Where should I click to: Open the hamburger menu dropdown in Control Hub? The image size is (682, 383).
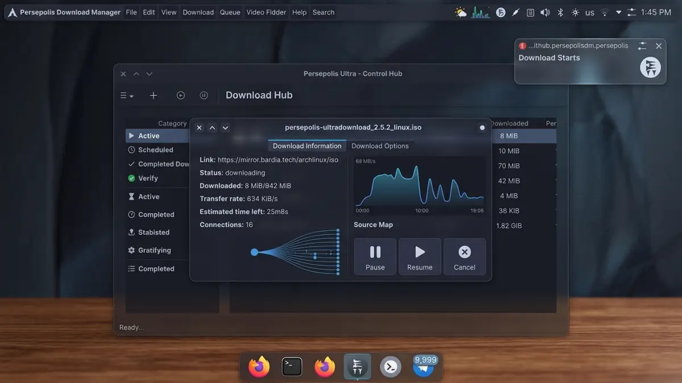(x=127, y=96)
